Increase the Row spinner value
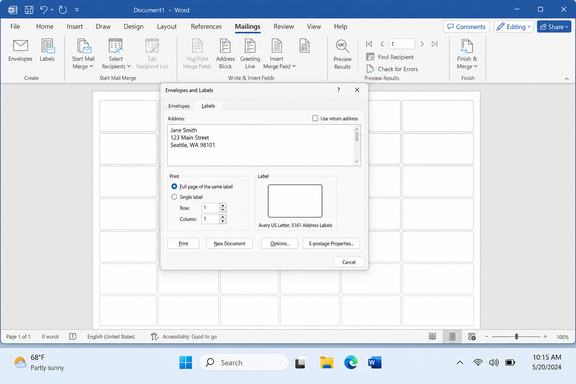The height and width of the screenshot is (384, 576). [223, 205]
